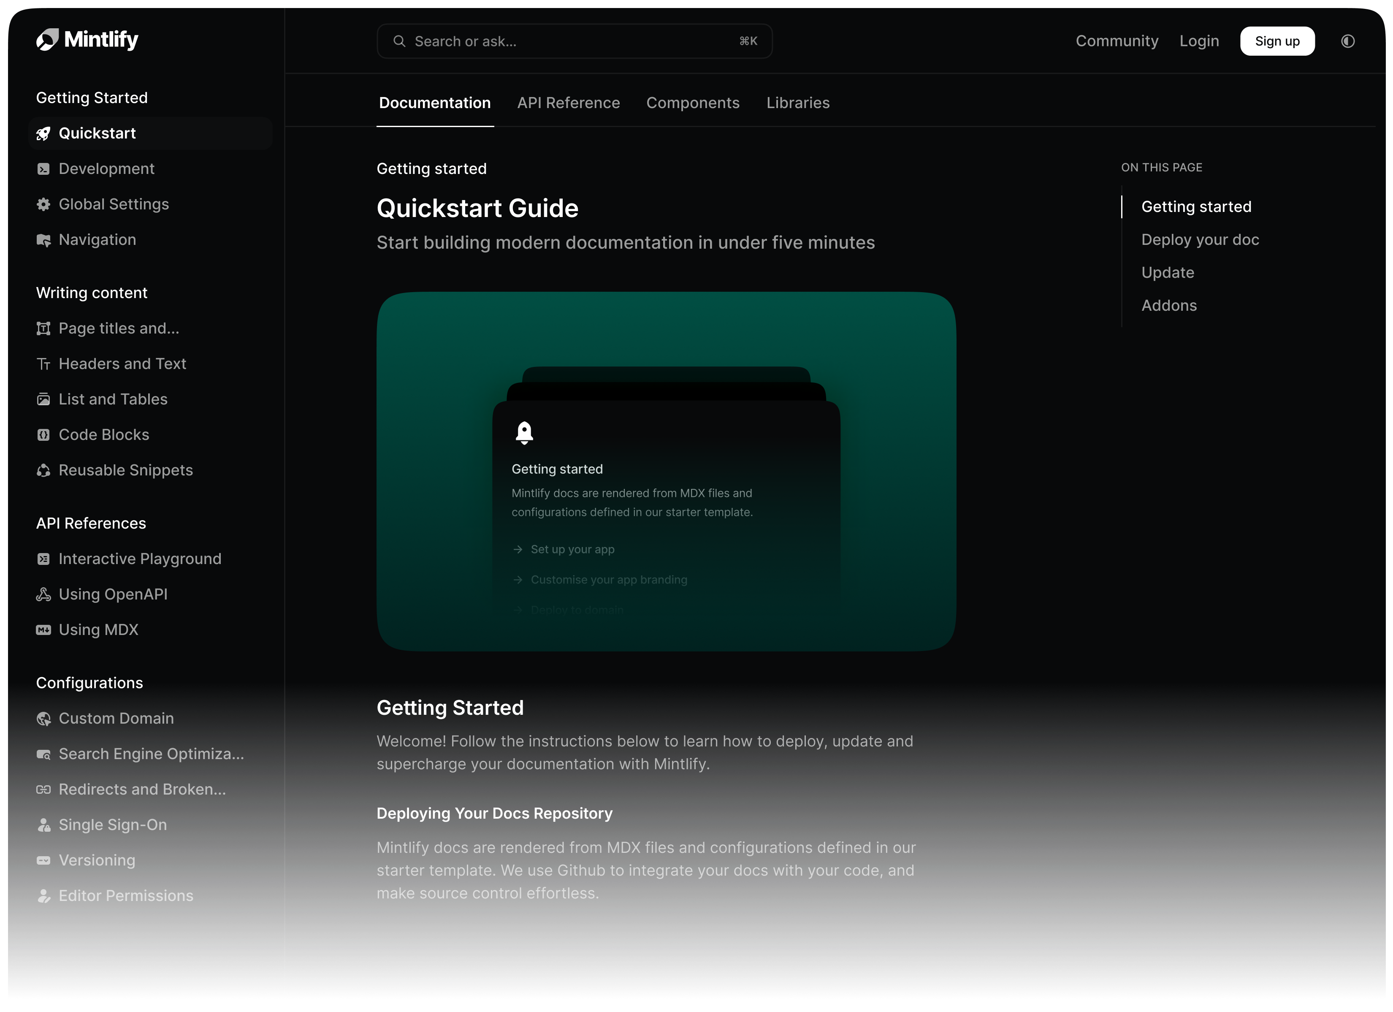Click the Headers and Text icon
The width and height of the screenshot is (1393, 1012).
pyautogui.click(x=43, y=364)
